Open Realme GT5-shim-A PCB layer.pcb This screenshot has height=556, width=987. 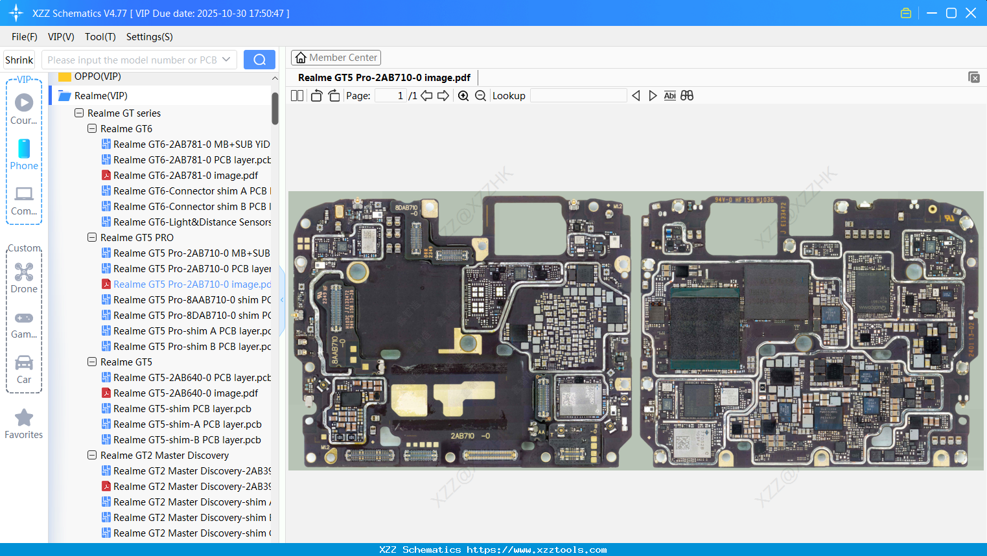(x=181, y=424)
